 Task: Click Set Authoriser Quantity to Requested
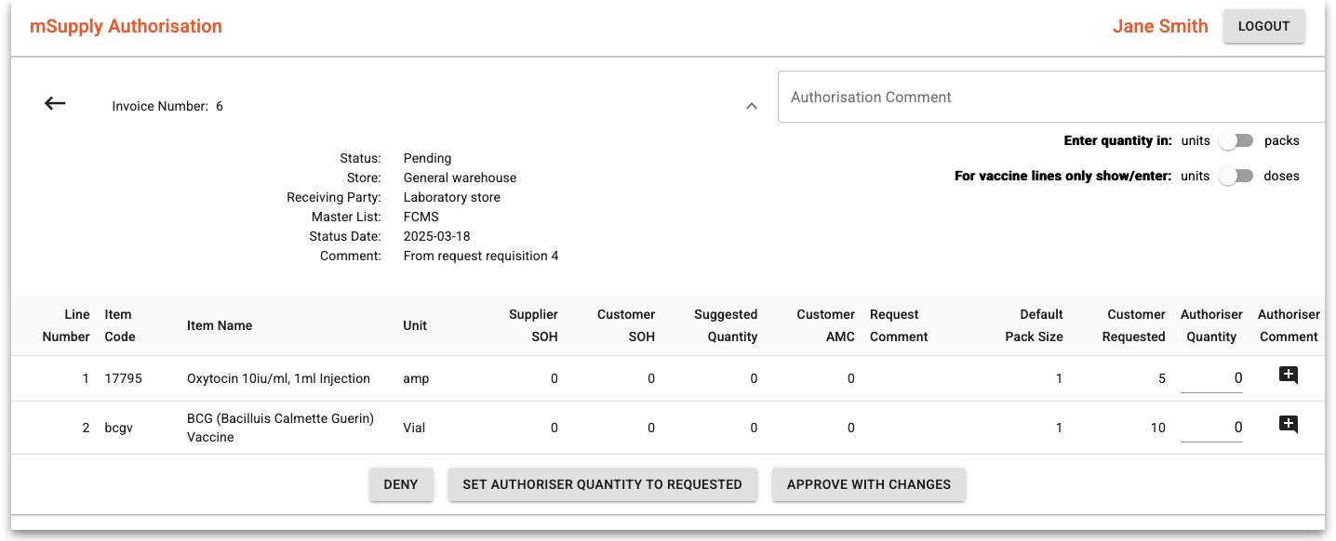tap(602, 484)
